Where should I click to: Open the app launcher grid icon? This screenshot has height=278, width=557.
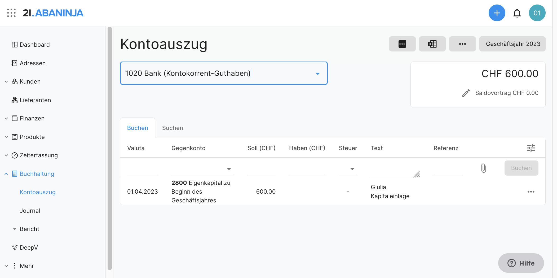pyautogui.click(x=11, y=13)
